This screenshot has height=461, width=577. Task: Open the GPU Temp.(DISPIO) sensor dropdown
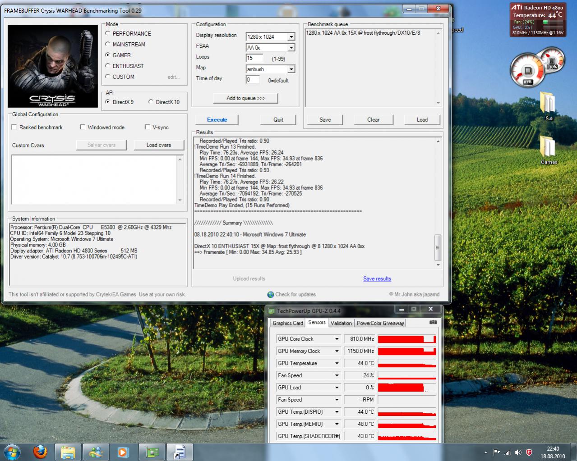pos(337,412)
